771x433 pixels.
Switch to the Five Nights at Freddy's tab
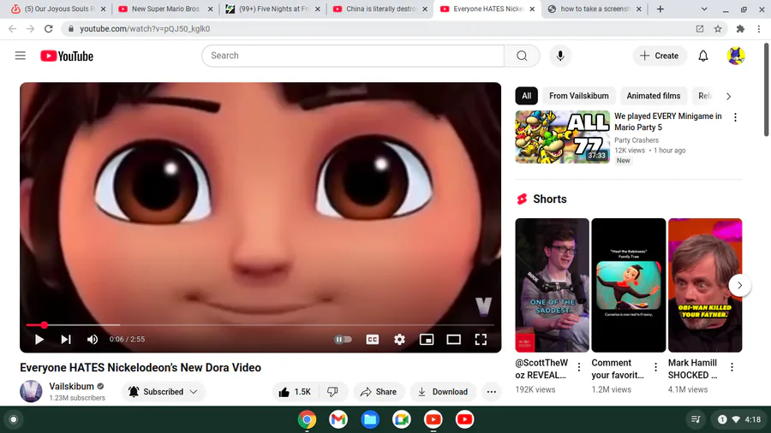pos(273,9)
